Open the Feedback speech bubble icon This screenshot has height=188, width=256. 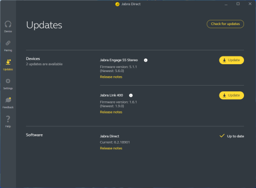[8, 100]
